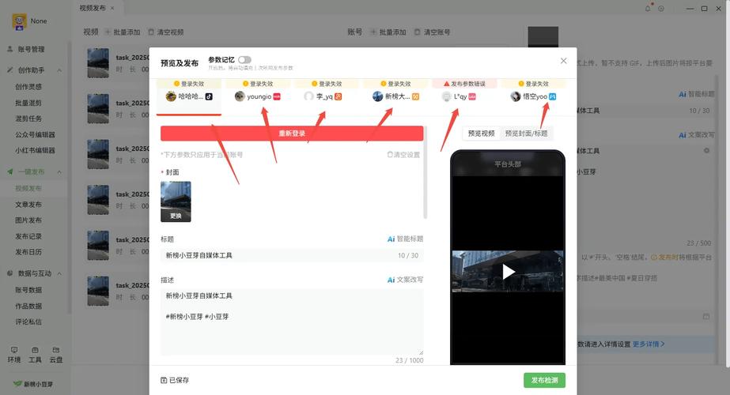Click 批量添加 next to 账号 header
The image size is (730, 395).
[388, 32]
